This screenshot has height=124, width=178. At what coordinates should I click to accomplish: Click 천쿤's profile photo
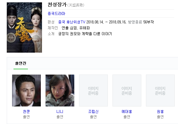[26, 90]
